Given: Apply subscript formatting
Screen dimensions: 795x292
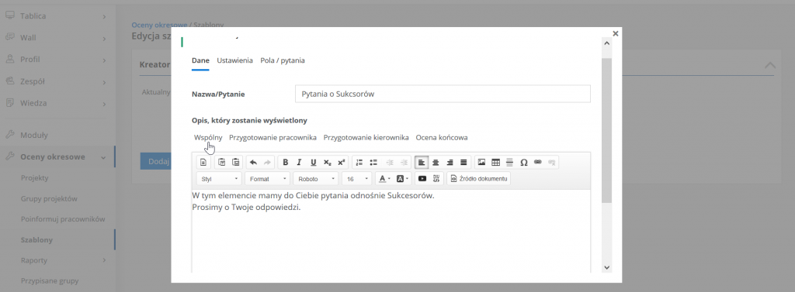Looking at the screenshot, I should click(328, 163).
